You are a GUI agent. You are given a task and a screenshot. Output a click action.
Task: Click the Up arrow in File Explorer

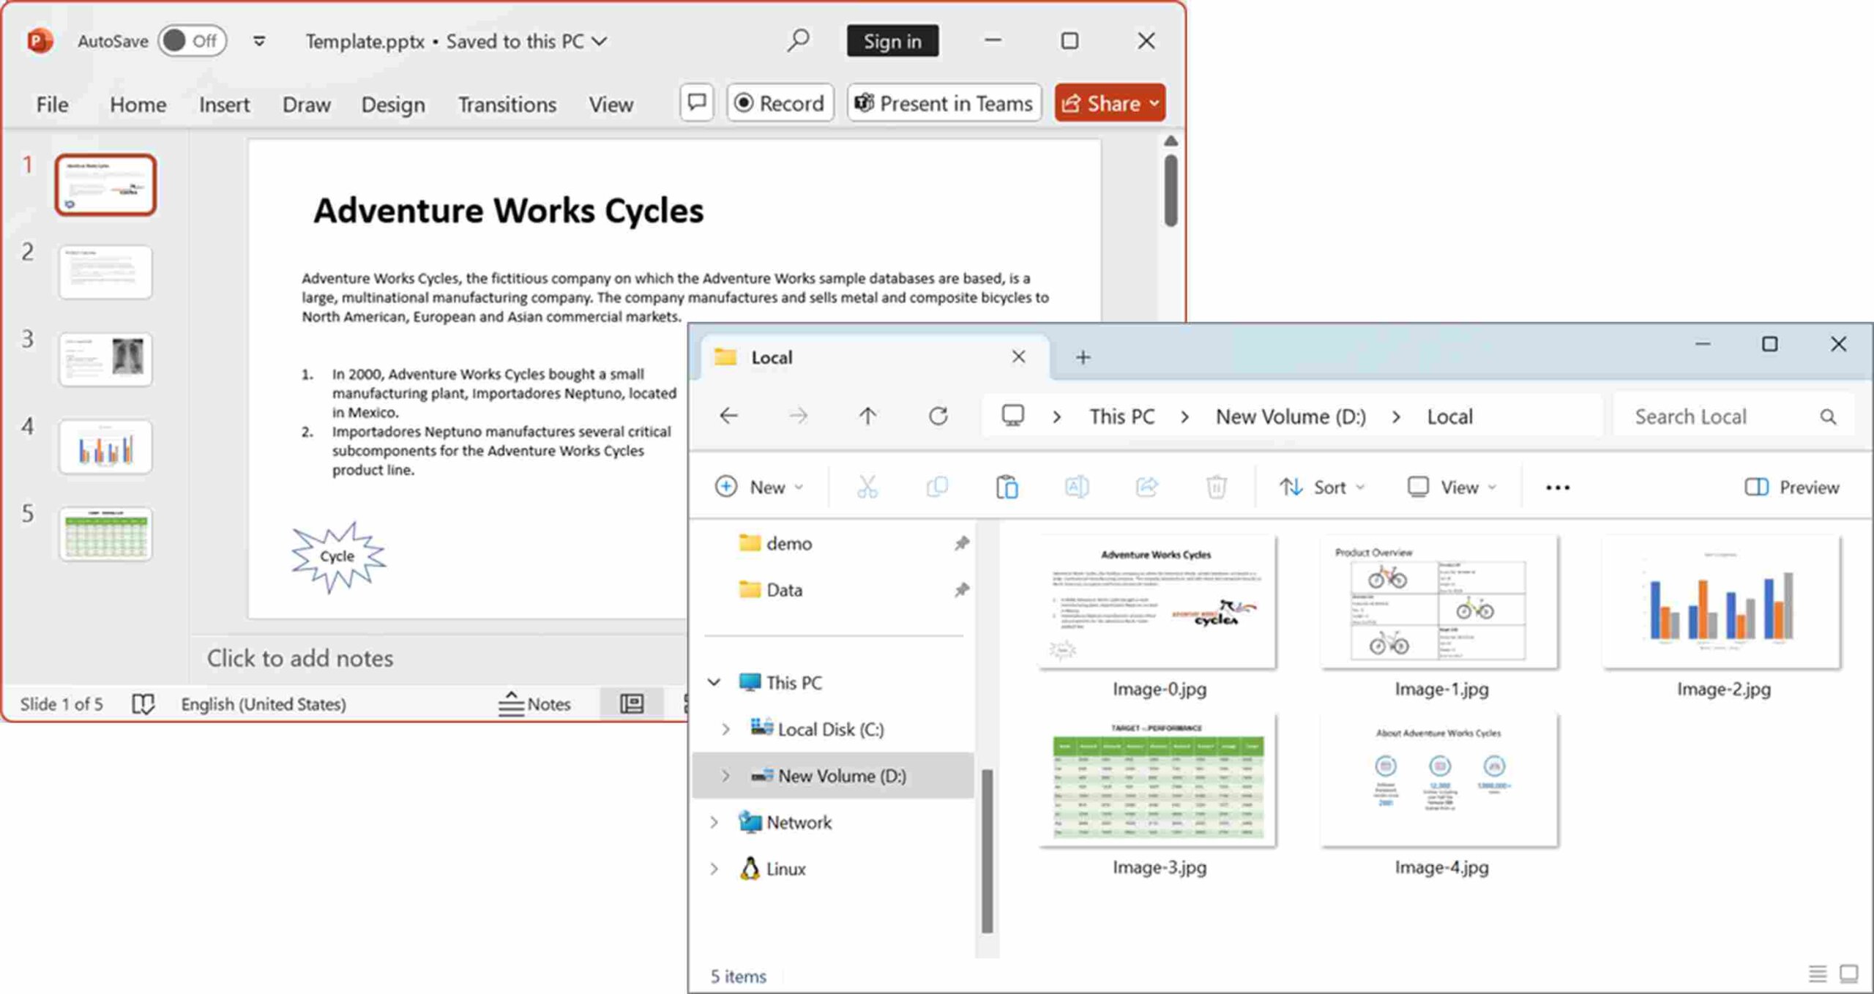pos(867,416)
